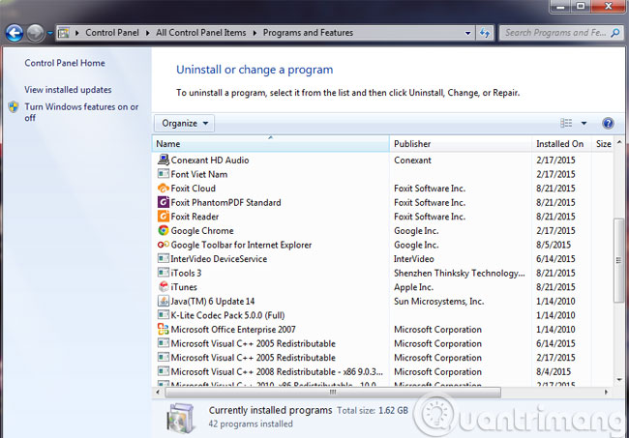Select Font Viet Nam program name
Image resolution: width=629 pixels, height=438 pixels.
click(x=199, y=174)
